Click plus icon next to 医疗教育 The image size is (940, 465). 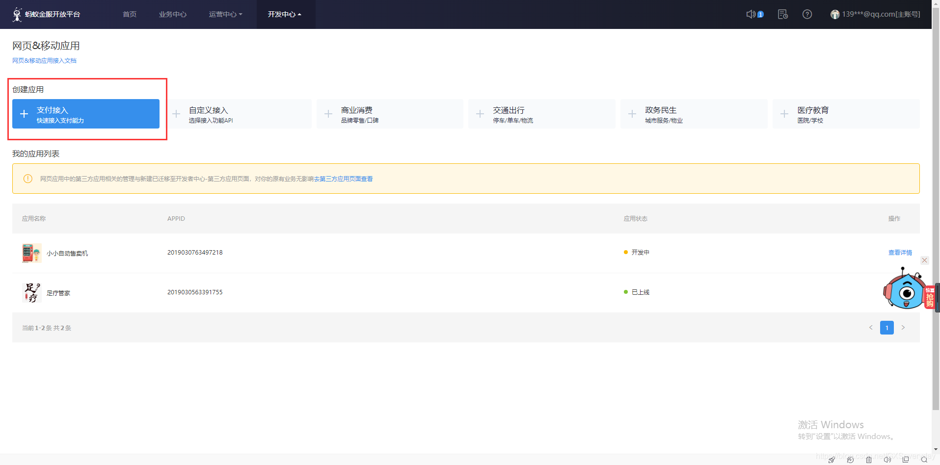784,114
